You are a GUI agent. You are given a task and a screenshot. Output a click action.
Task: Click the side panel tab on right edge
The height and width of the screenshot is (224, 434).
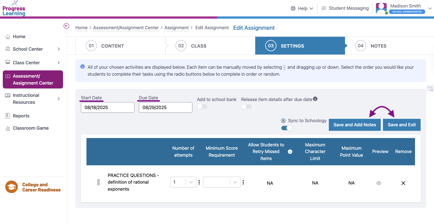430,88
